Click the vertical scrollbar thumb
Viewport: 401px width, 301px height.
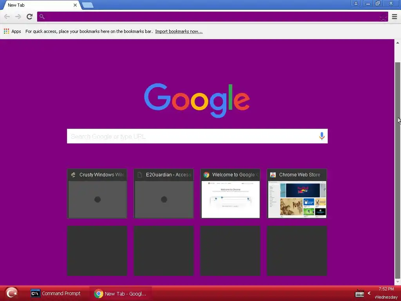point(397,170)
